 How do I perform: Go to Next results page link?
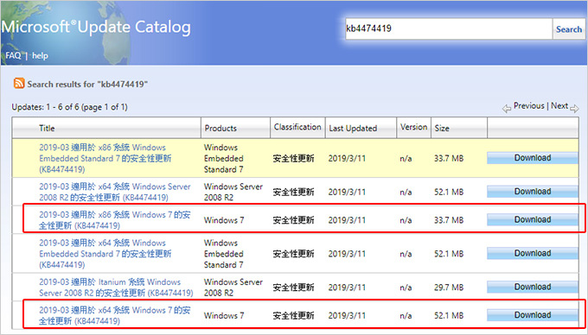[559, 106]
